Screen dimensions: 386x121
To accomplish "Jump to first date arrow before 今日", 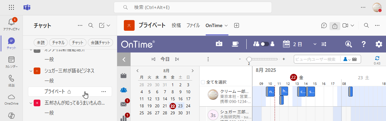I will point(153,59).
